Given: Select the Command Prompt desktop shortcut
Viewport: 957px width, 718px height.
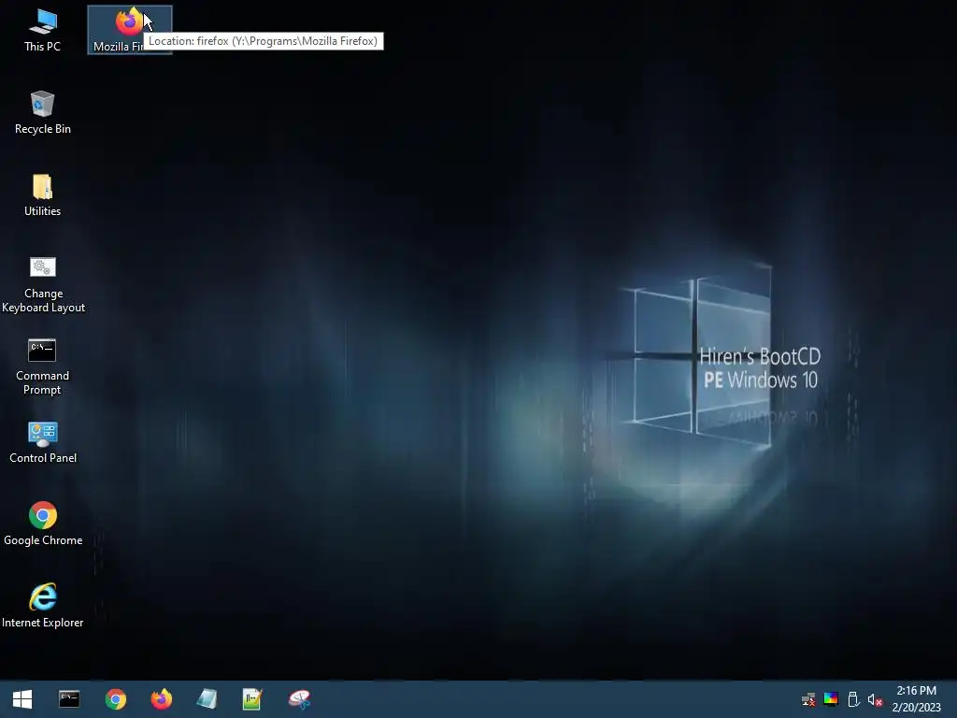Looking at the screenshot, I should (42, 366).
